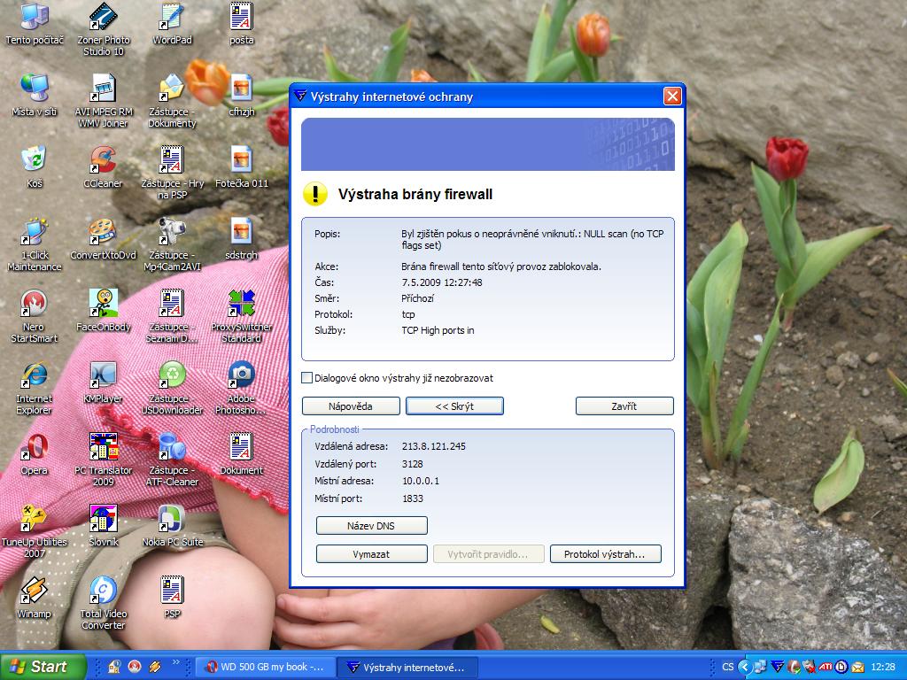Open the Windows Start menu

pos(43,667)
